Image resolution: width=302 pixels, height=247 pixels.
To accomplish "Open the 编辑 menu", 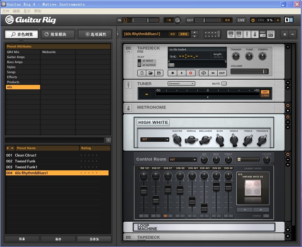I will click(x=17, y=11).
